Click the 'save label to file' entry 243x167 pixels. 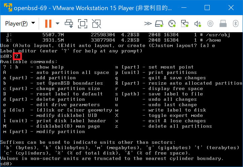point(176,94)
